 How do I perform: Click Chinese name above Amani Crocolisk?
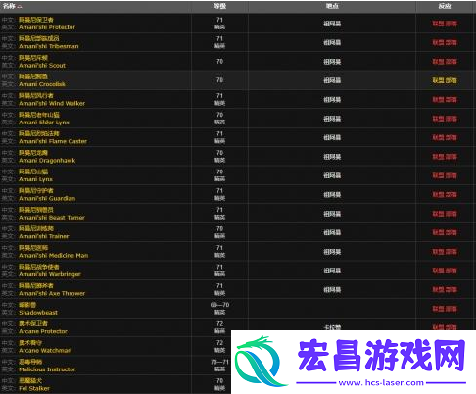tap(33, 76)
